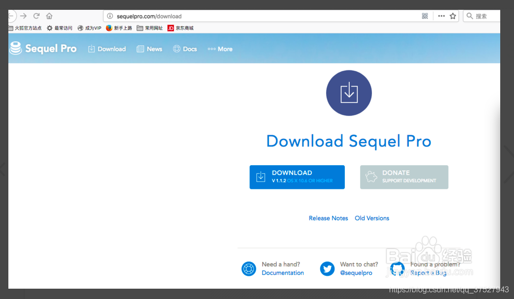Click the Sequel Pro title text in header
The height and width of the screenshot is (299, 514).
click(51, 49)
